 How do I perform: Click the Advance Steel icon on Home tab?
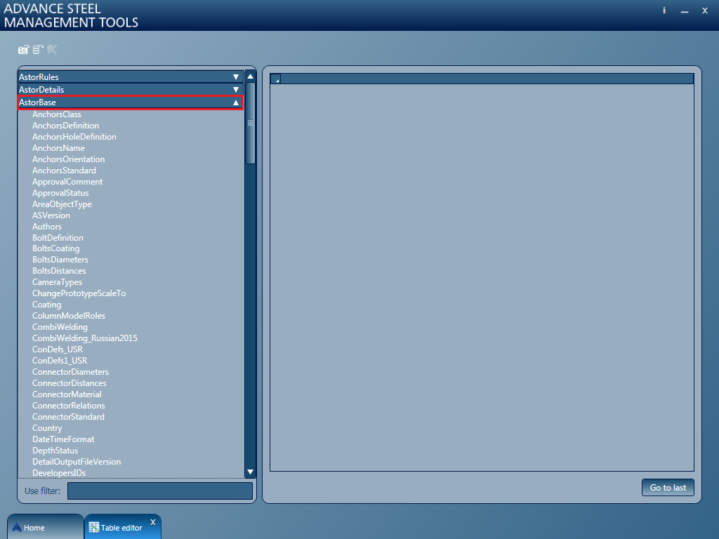[x=17, y=528]
